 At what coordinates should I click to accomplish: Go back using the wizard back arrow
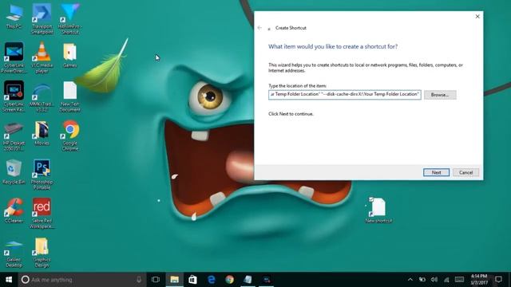[259, 28]
